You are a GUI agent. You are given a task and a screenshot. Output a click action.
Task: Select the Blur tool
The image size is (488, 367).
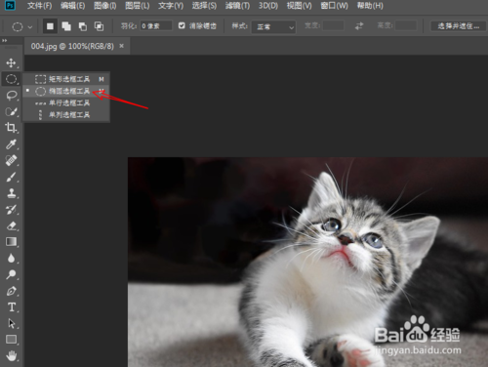[11, 258]
